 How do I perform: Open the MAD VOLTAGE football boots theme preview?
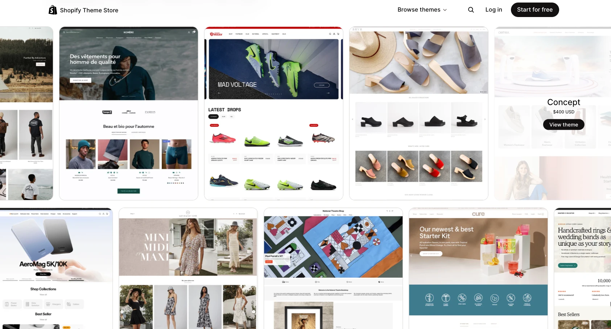pyautogui.click(x=274, y=113)
